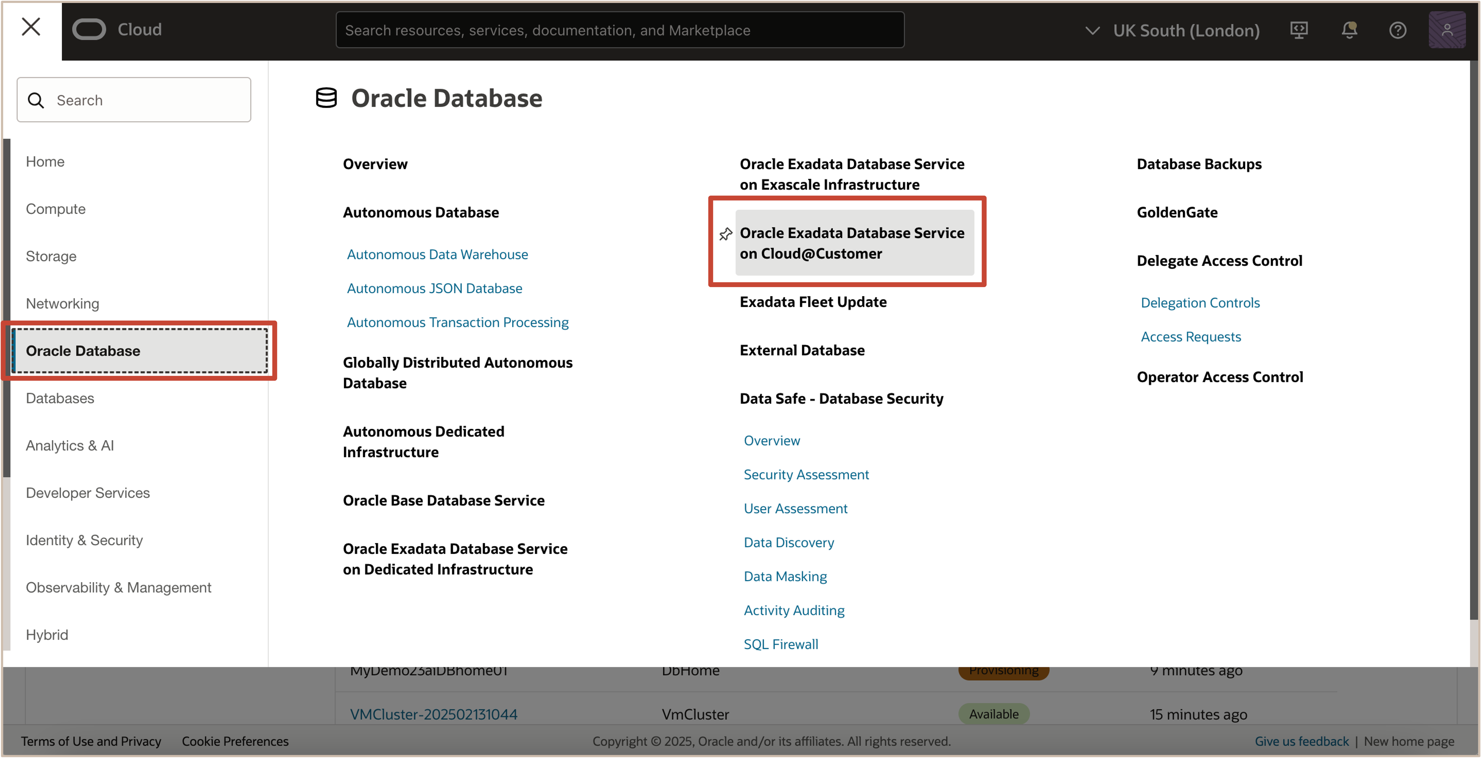The width and height of the screenshot is (1481, 758).
Task: Click the Oracle Database header database icon
Action: (326, 98)
